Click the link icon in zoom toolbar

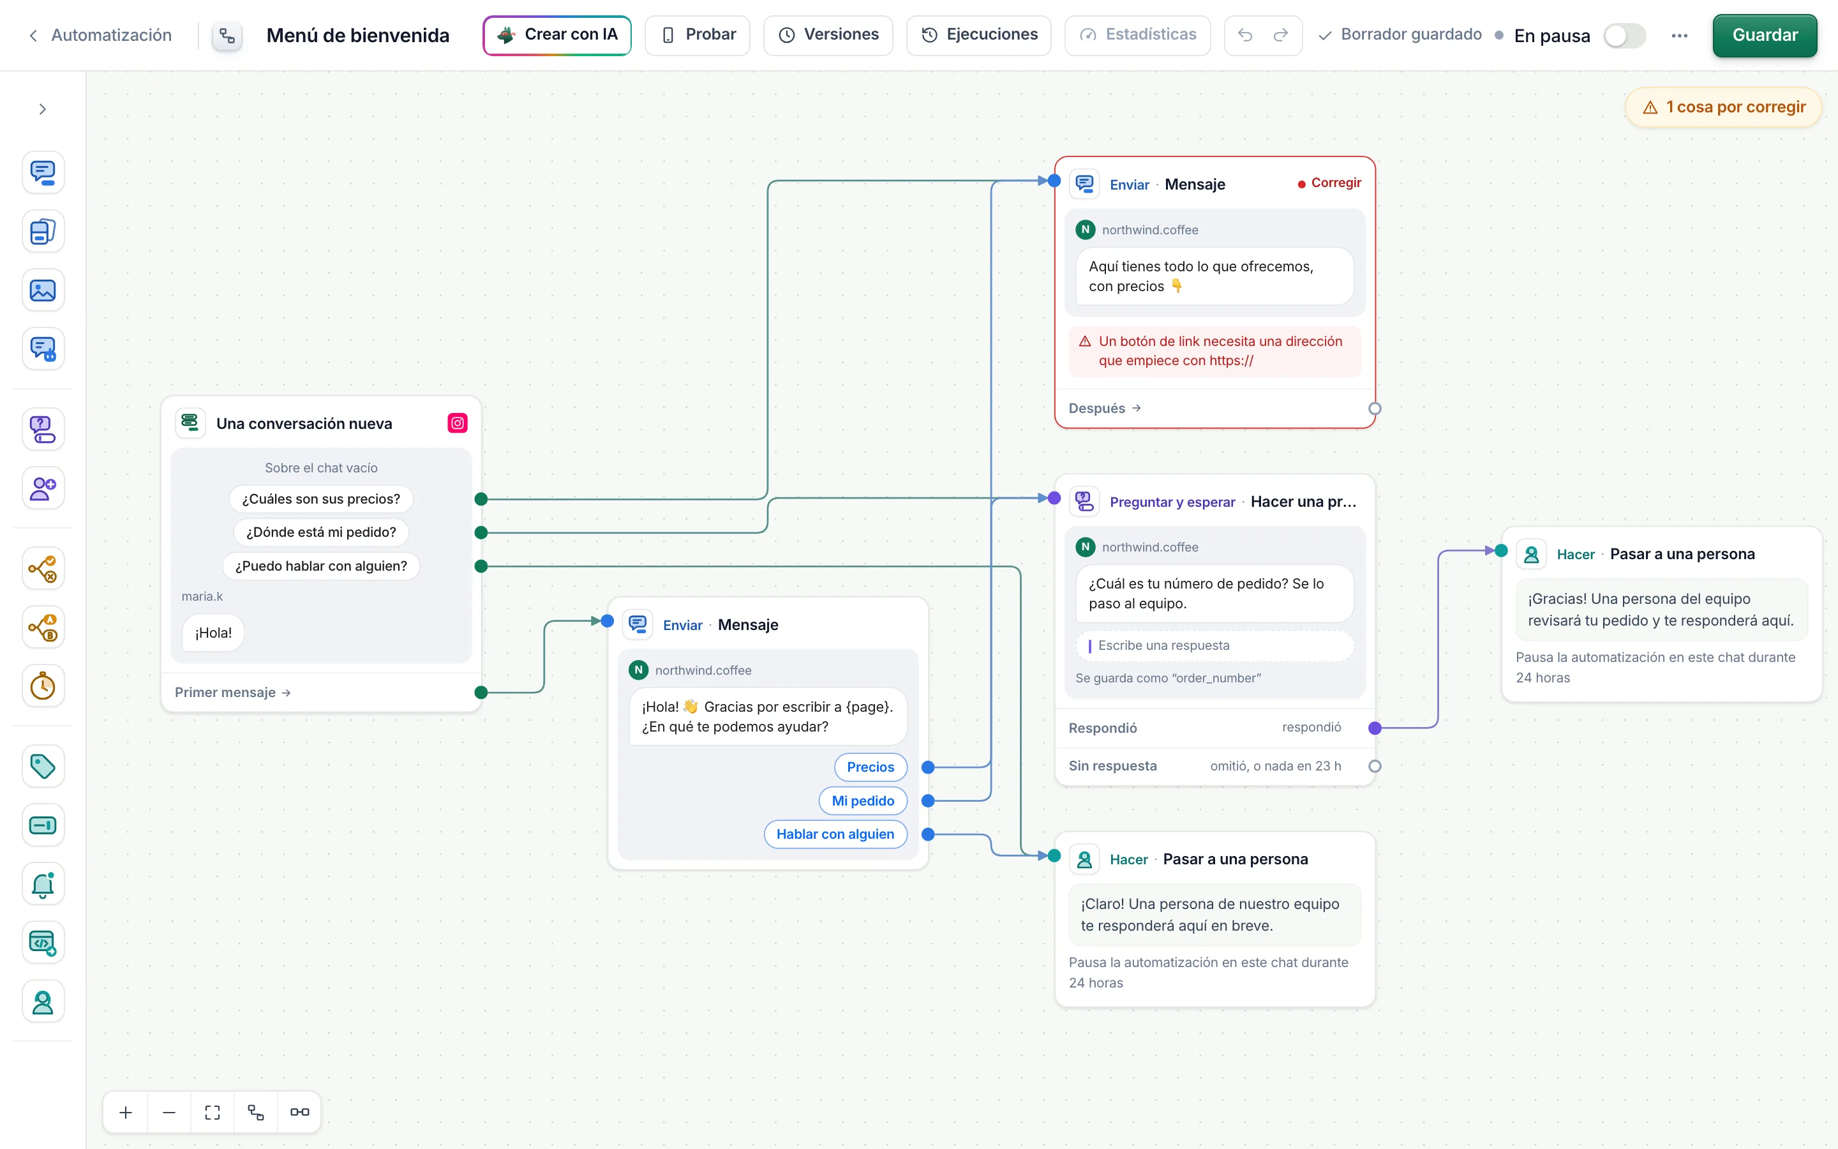click(299, 1113)
